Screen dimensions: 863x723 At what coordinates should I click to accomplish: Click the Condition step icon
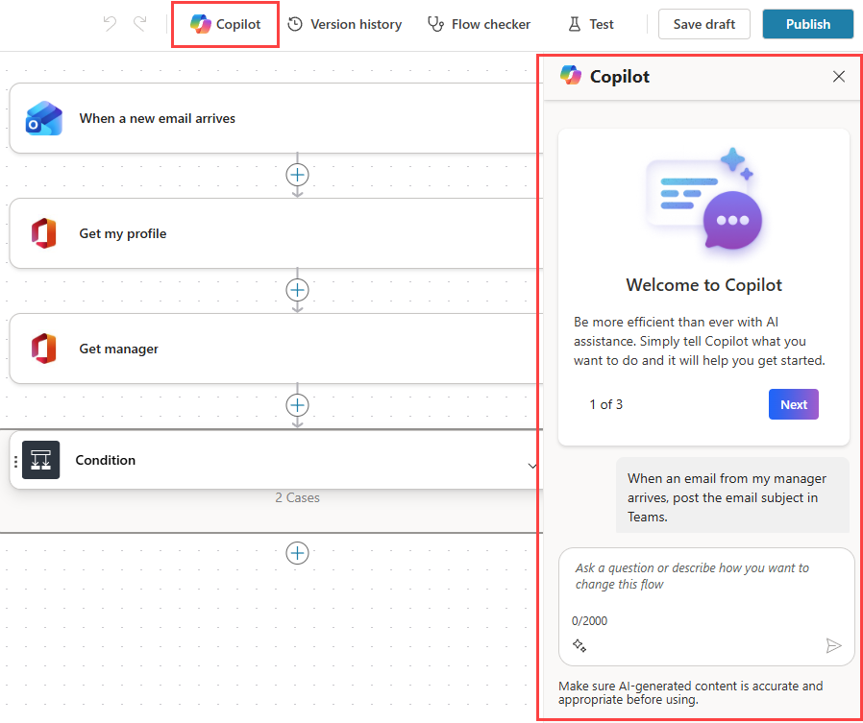pos(40,460)
